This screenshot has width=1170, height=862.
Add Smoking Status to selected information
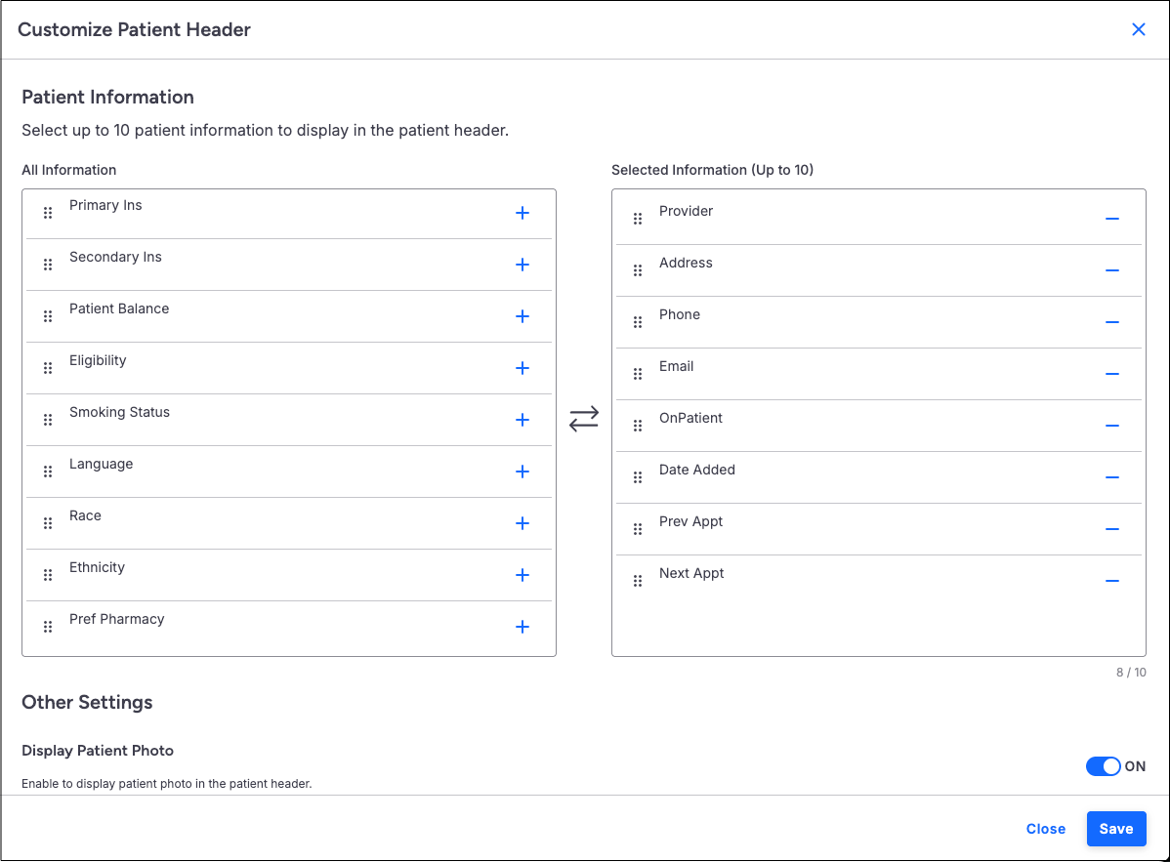(x=522, y=420)
